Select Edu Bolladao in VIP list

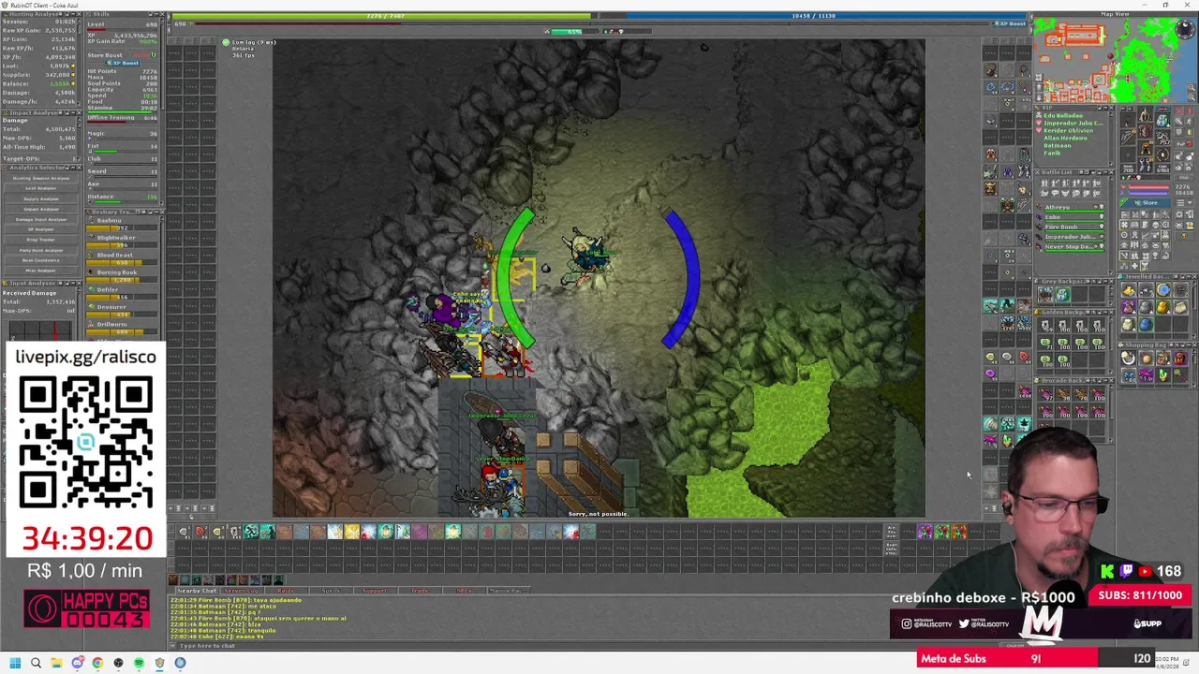tap(1063, 115)
